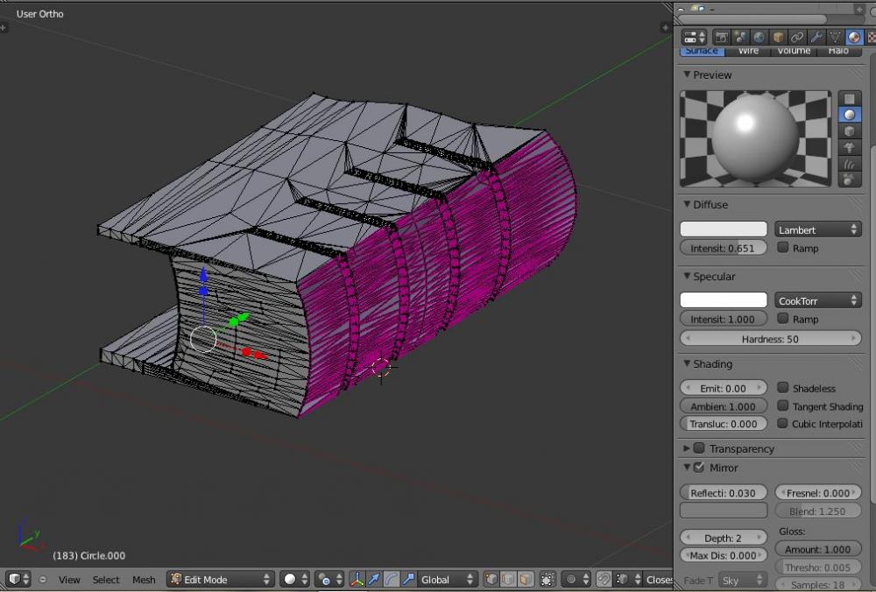The image size is (876, 592).
Task: Open the Render properties camera tab
Action: (721, 37)
